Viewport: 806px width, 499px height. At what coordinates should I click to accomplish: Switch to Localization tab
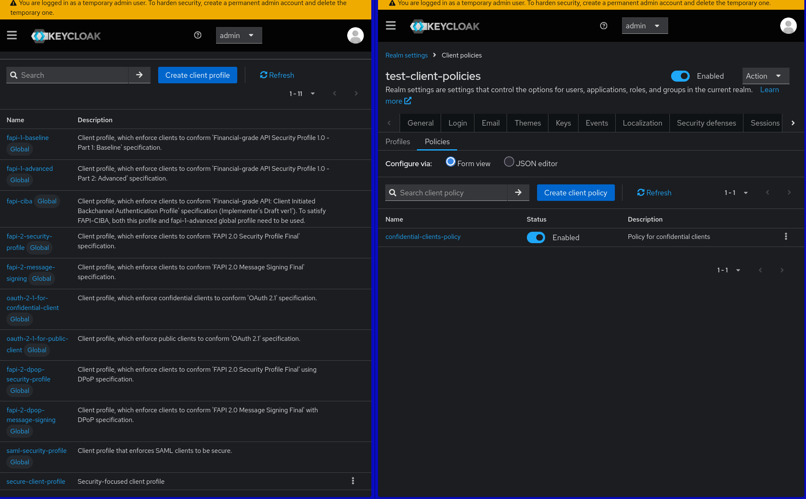[x=642, y=123]
